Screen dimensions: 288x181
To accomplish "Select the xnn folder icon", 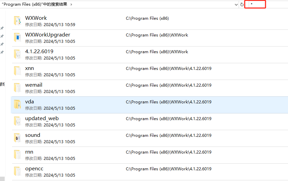I will pyautogui.click(x=17, y=71).
